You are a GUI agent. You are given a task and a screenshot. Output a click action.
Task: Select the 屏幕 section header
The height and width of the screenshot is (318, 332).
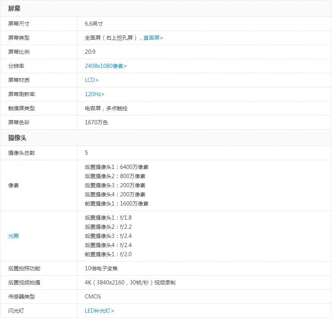point(14,8)
